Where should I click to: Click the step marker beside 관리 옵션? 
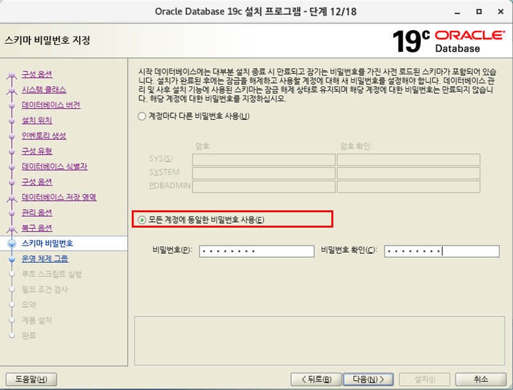pyautogui.click(x=12, y=213)
